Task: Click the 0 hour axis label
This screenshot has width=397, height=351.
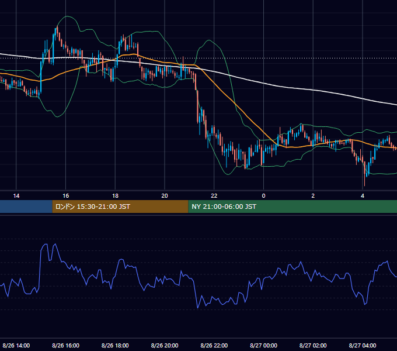Action: (263, 196)
